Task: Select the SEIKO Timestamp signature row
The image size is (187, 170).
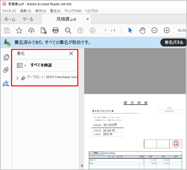Action: pyautogui.click(x=46, y=78)
